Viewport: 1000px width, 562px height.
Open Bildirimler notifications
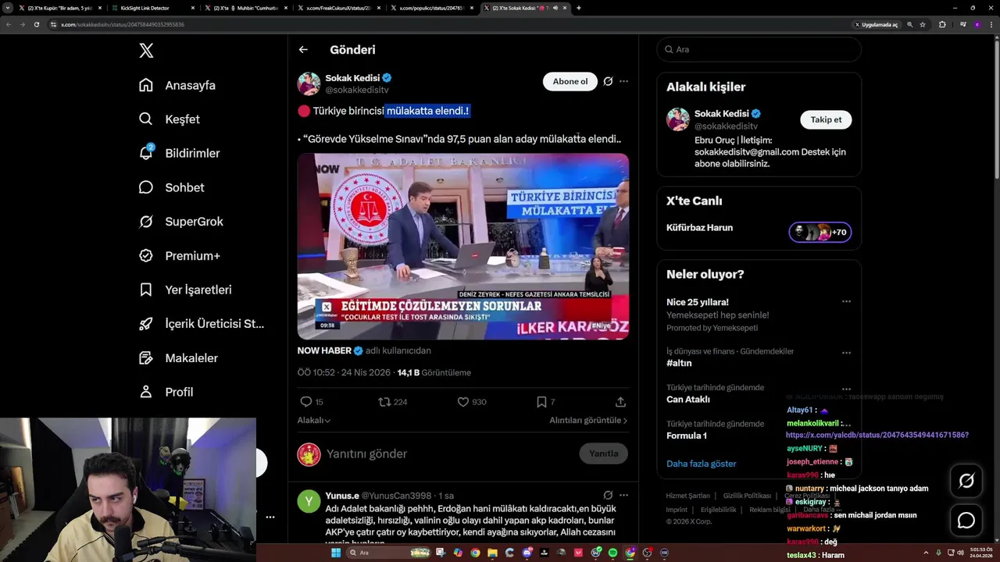click(x=179, y=153)
